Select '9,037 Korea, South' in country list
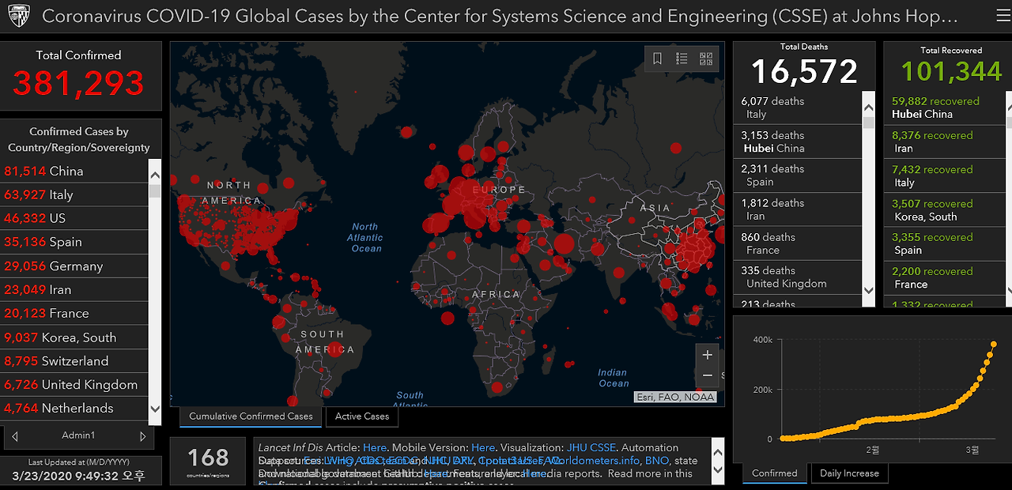Image resolution: width=1012 pixels, height=490 pixels. [x=74, y=337]
